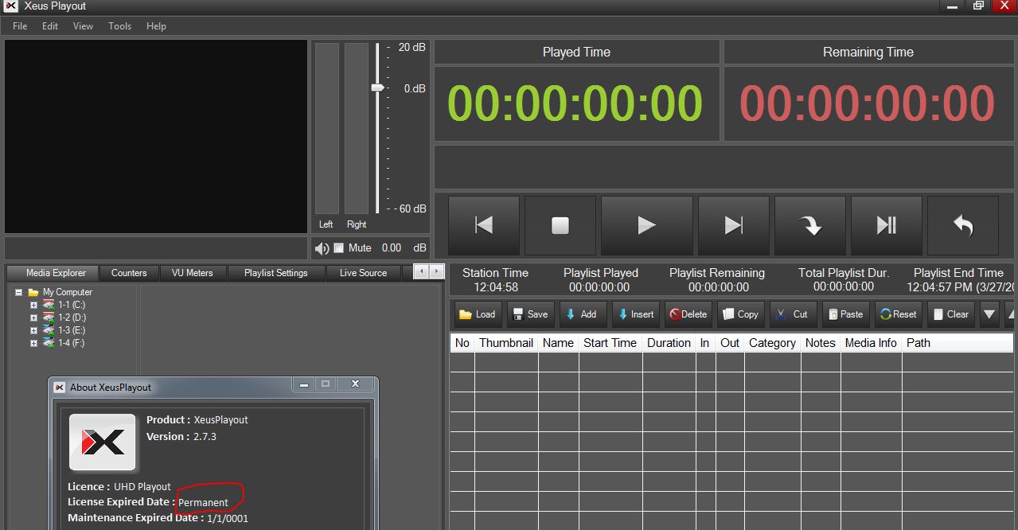This screenshot has width=1018, height=530.
Task: Click the Thumbnail column header
Action: click(506, 343)
